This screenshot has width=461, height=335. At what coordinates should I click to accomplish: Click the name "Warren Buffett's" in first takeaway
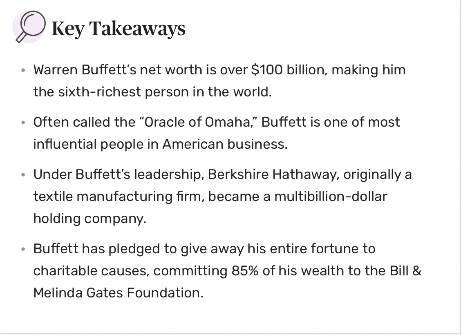[x=85, y=70]
